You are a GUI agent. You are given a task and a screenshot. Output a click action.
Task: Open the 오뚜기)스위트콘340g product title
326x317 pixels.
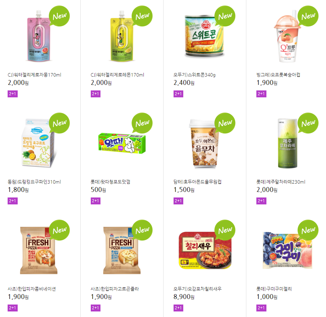[194, 75]
